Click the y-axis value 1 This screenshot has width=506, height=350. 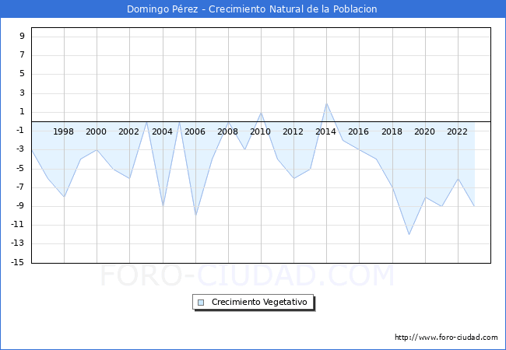click(22, 111)
